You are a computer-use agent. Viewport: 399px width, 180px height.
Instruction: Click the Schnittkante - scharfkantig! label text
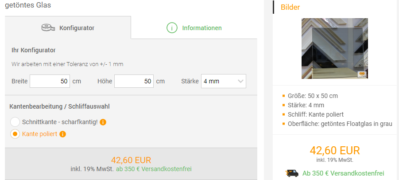click(60, 122)
